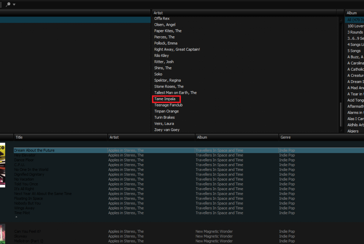Viewport: 364px width, 244px height.
Task: Click the Album facet column header
Action: [x=355, y=13]
